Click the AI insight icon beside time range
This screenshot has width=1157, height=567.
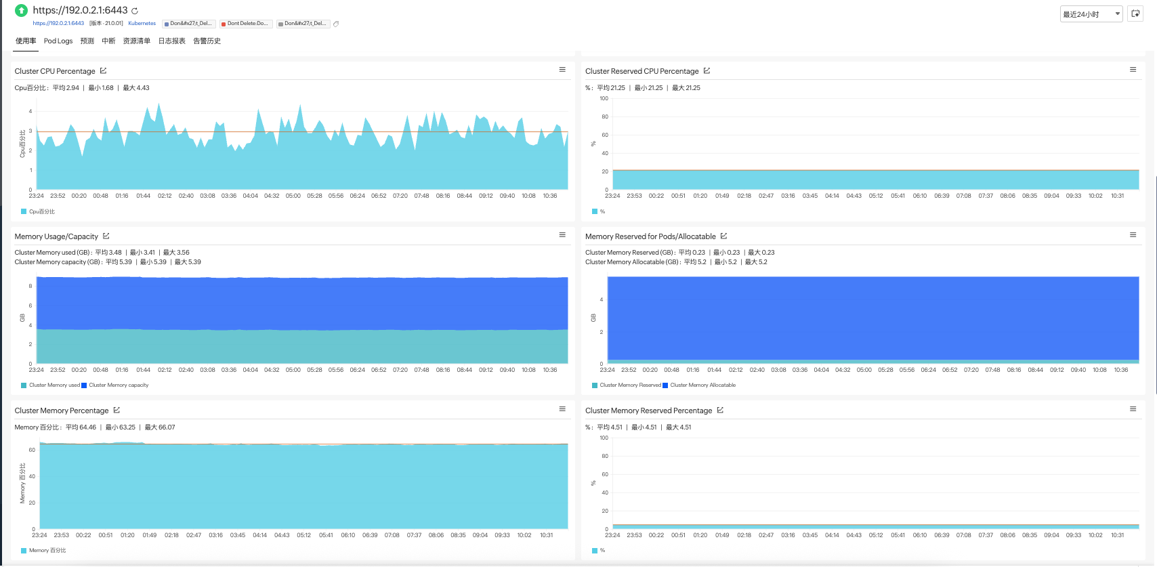pos(1135,14)
